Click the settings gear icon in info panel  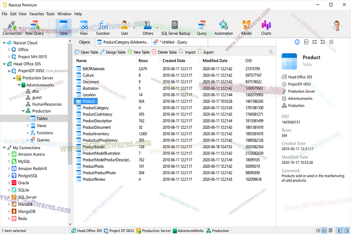tap(331, 42)
